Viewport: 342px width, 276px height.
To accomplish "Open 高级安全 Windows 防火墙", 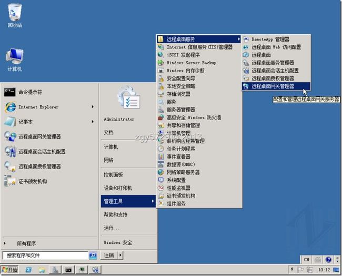I will pos(199,117).
